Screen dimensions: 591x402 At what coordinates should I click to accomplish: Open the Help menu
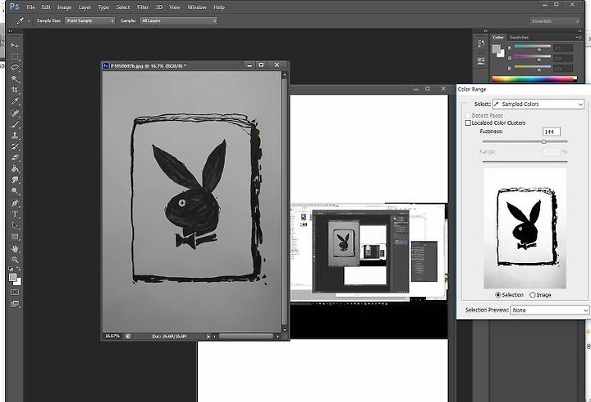[x=219, y=7]
